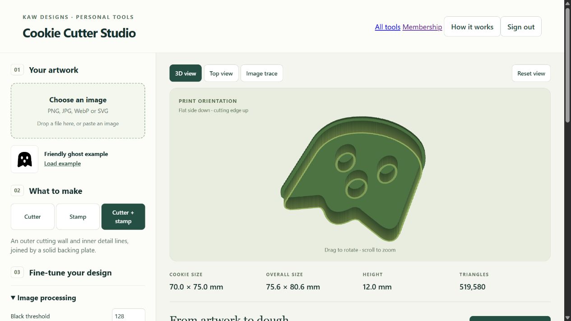Screen dimensions: 571x321
Task: Open the Membership link
Action: click(x=422, y=27)
